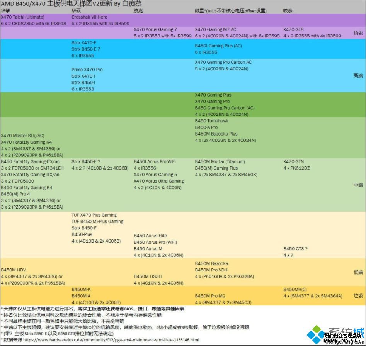Click the 华硕 column header
Image resolution: width=366 pixels, height=346 pixels.
point(76,11)
